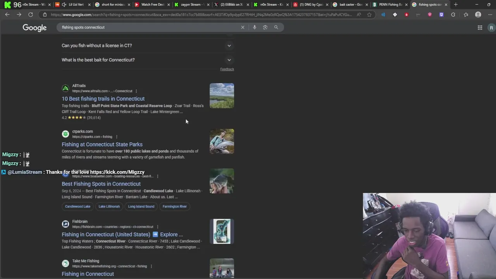Go back to previous browser page

coord(7,15)
